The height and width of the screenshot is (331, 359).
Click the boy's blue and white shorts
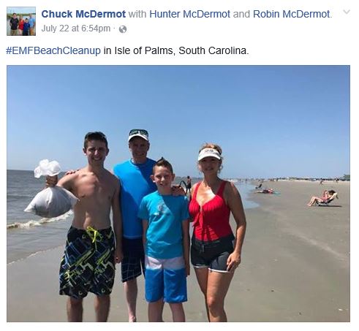click(166, 279)
